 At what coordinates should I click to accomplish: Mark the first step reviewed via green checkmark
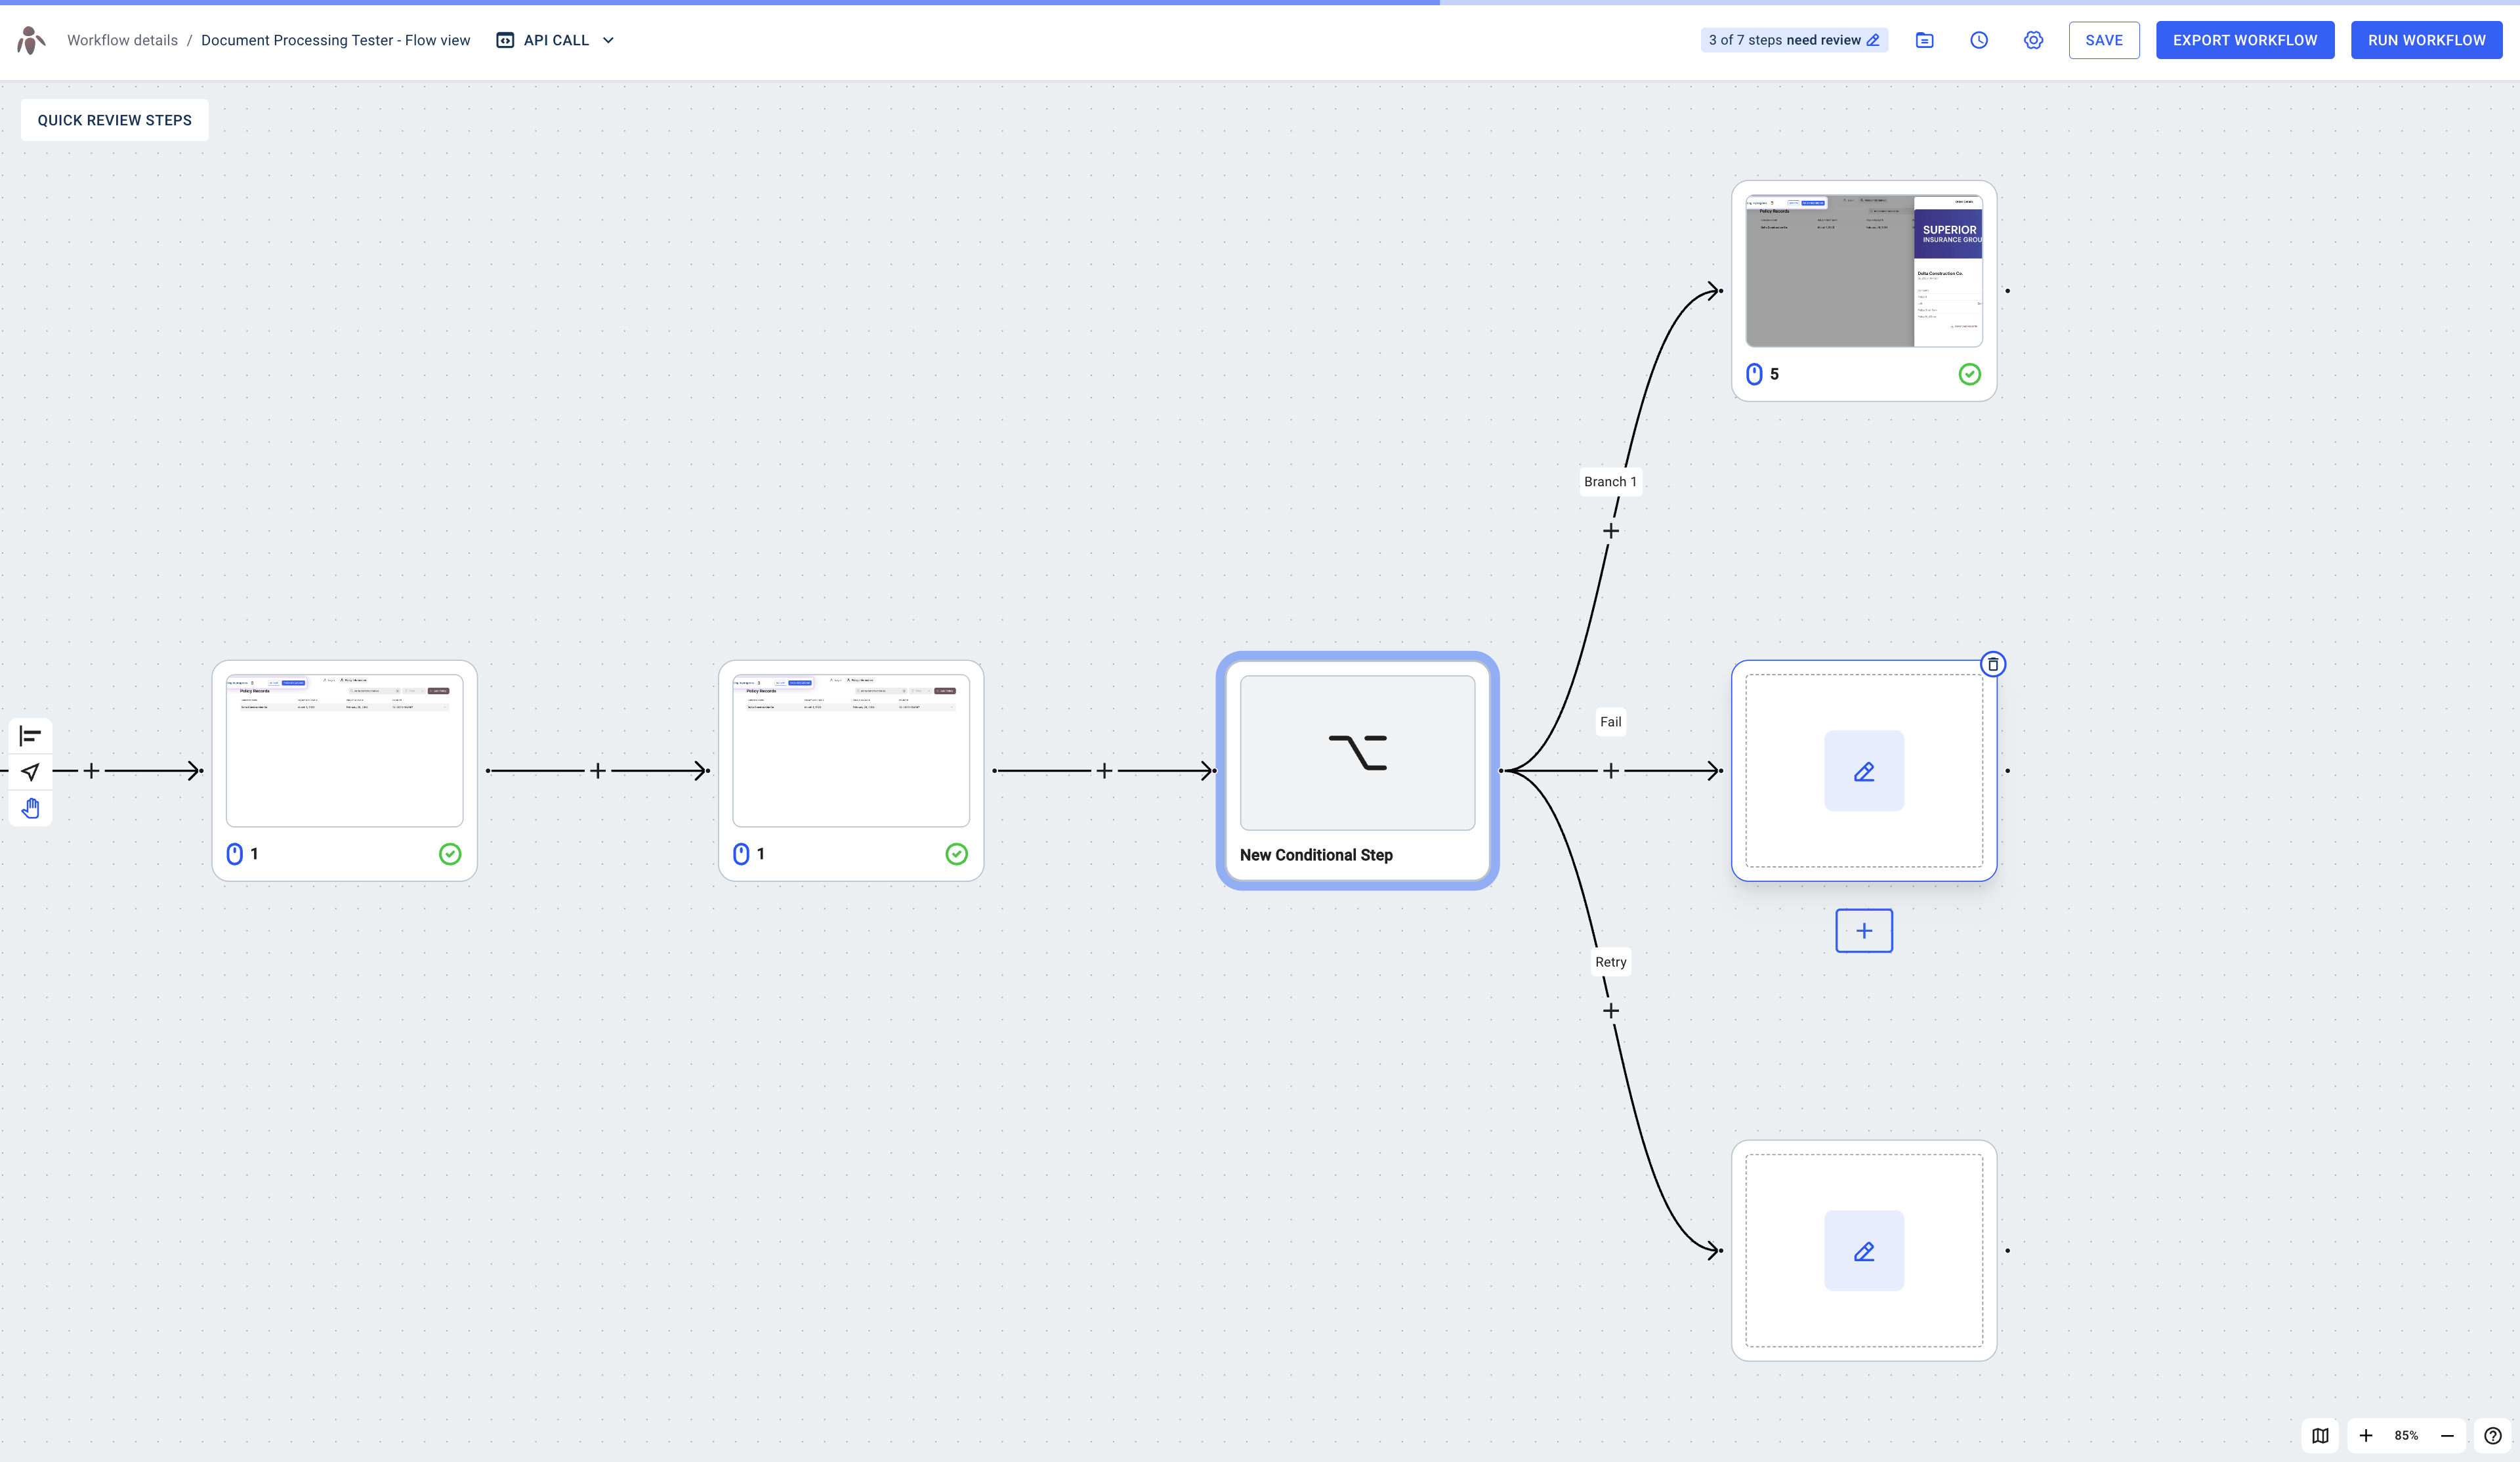[450, 854]
